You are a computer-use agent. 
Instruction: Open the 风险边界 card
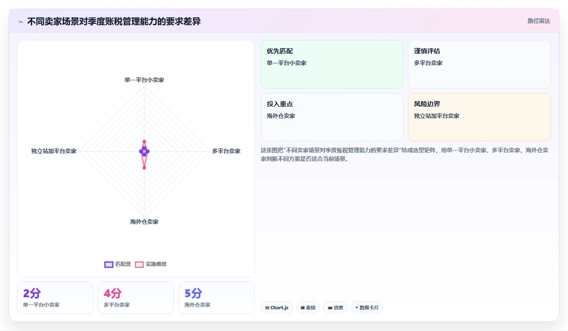tap(479, 117)
